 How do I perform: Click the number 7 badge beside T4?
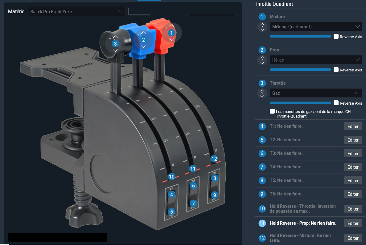point(262,167)
